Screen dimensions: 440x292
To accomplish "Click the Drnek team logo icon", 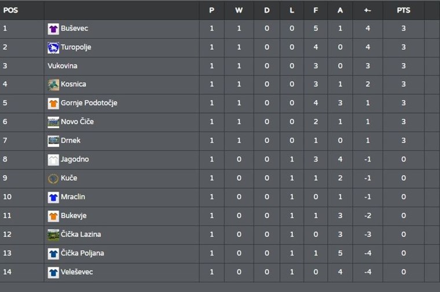I will [53, 141].
